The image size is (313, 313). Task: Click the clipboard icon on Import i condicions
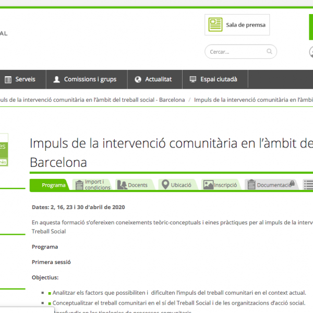[x=79, y=185]
